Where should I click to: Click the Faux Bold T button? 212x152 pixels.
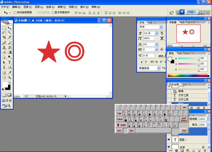click(141, 62)
